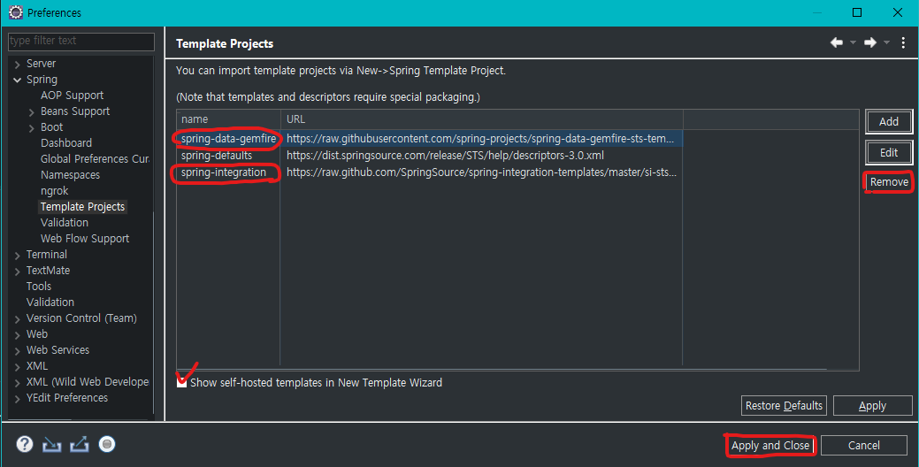Expand the TextMate tree node
Image resolution: width=919 pixels, height=467 pixels.
pos(17,271)
